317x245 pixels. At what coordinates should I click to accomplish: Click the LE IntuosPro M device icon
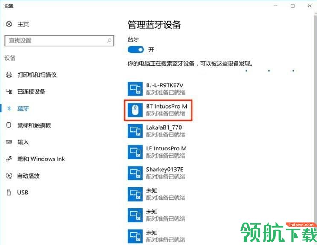(135, 152)
